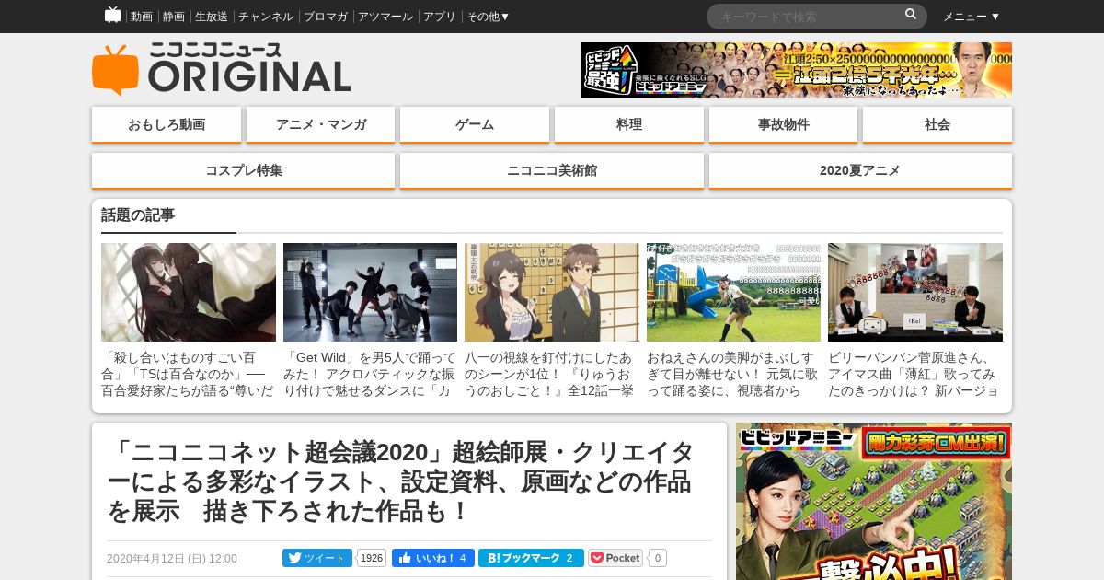This screenshot has height=580, width=1104.
Task: Select the 社会 category
Action: click(937, 124)
